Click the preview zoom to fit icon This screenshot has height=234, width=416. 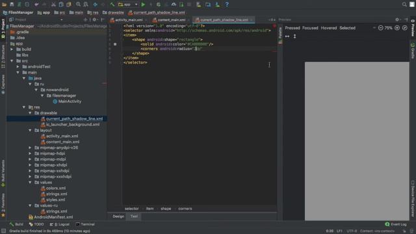point(404,28)
